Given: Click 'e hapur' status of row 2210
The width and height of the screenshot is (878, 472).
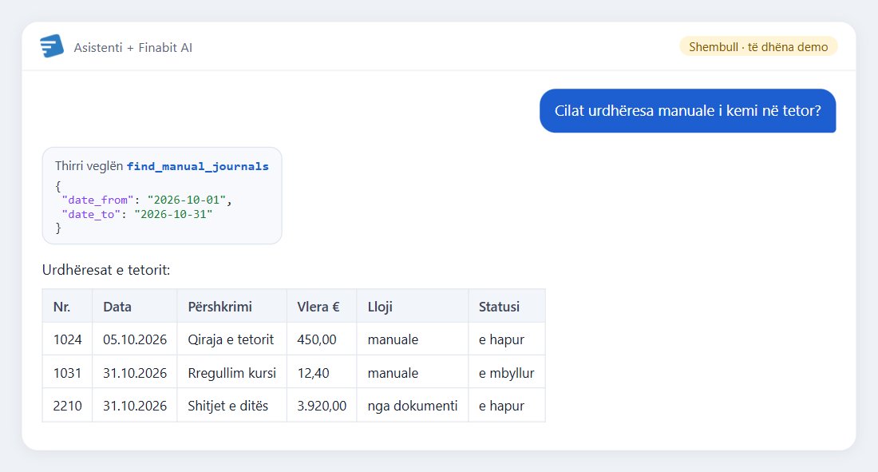Looking at the screenshot, I should click(x=501, y=405).
